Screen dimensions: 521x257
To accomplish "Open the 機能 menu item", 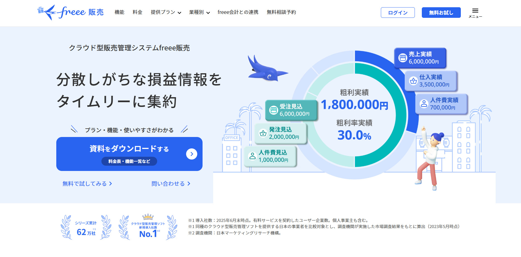I will [x=120, y=12].
